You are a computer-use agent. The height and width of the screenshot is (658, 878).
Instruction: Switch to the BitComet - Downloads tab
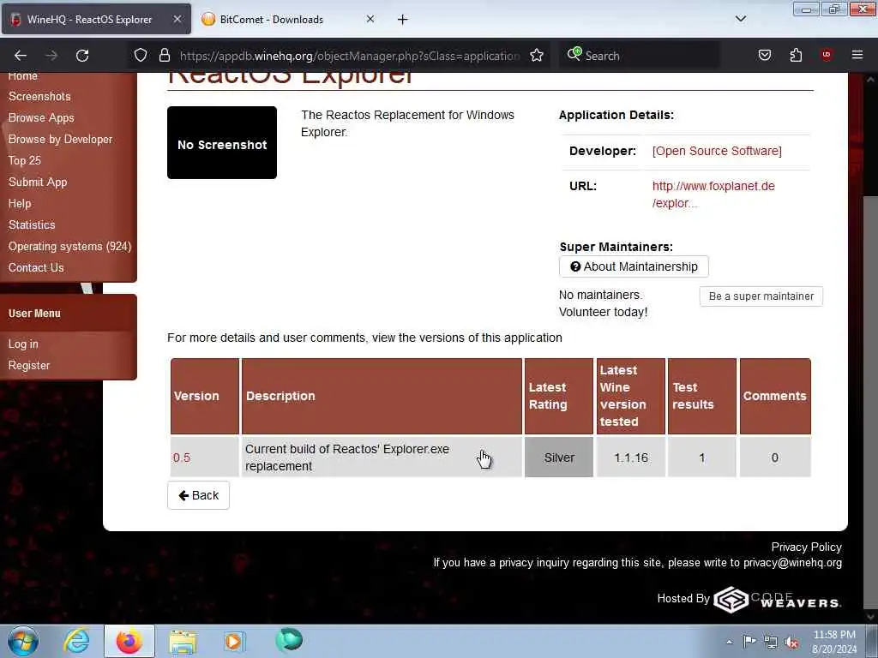[289, 20]
